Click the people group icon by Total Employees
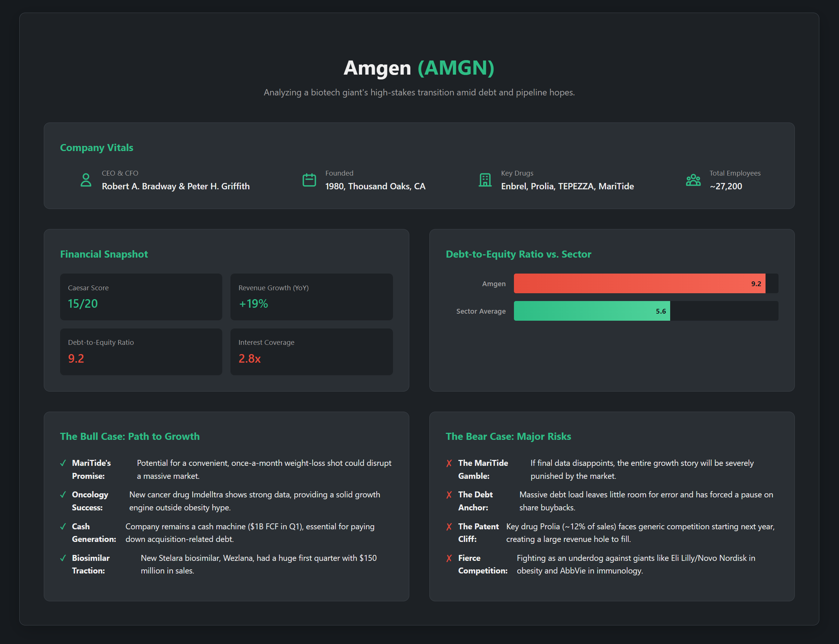Viewport: 839px width, 644px height. click(693, 180)
